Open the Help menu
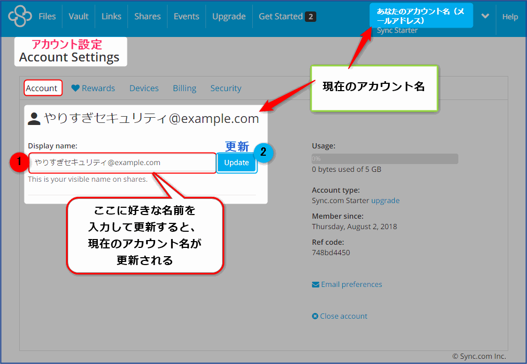 510,17
